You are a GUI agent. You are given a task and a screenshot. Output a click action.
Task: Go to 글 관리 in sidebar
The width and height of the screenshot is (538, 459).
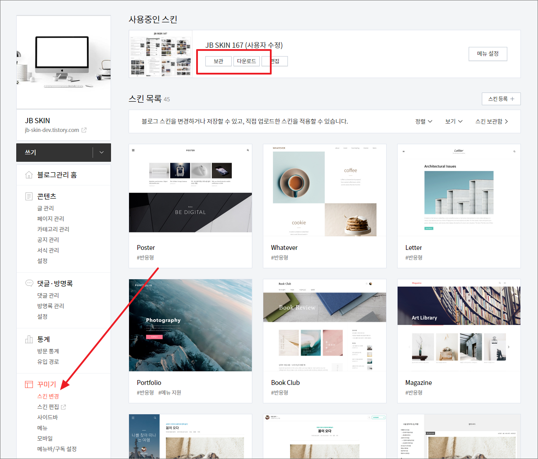point(46,208)
